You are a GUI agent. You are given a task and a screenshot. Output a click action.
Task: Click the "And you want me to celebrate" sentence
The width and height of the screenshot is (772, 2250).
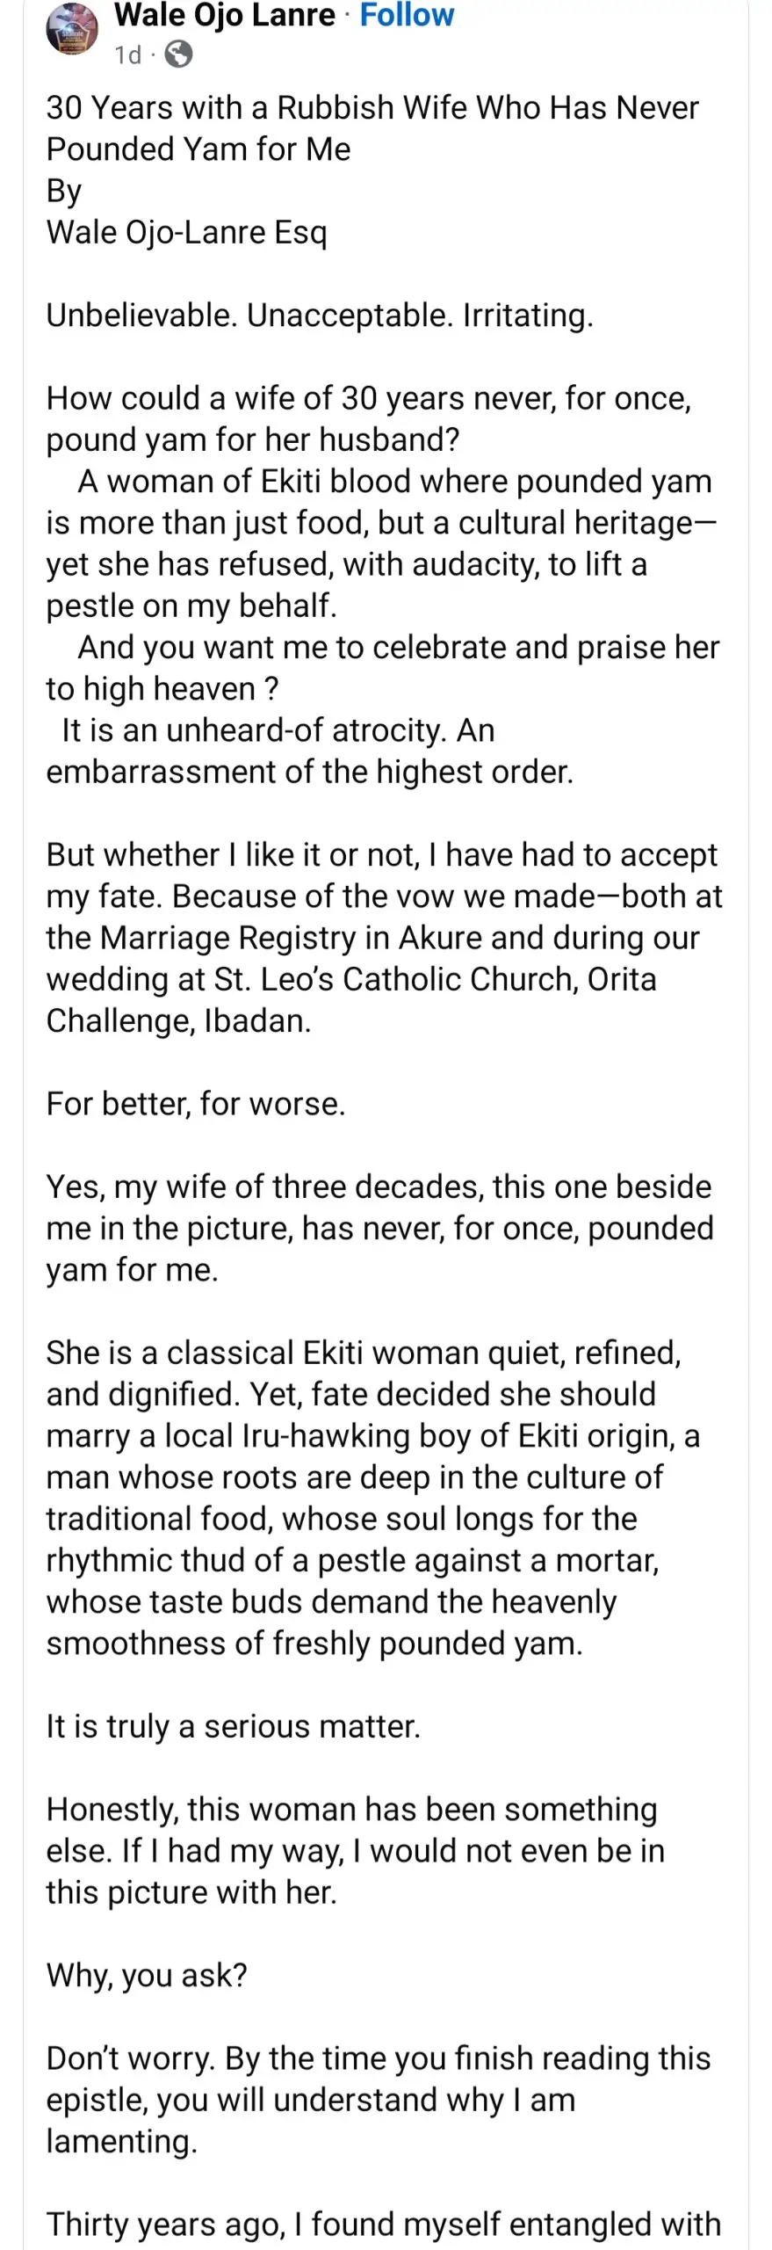[383, 668]
